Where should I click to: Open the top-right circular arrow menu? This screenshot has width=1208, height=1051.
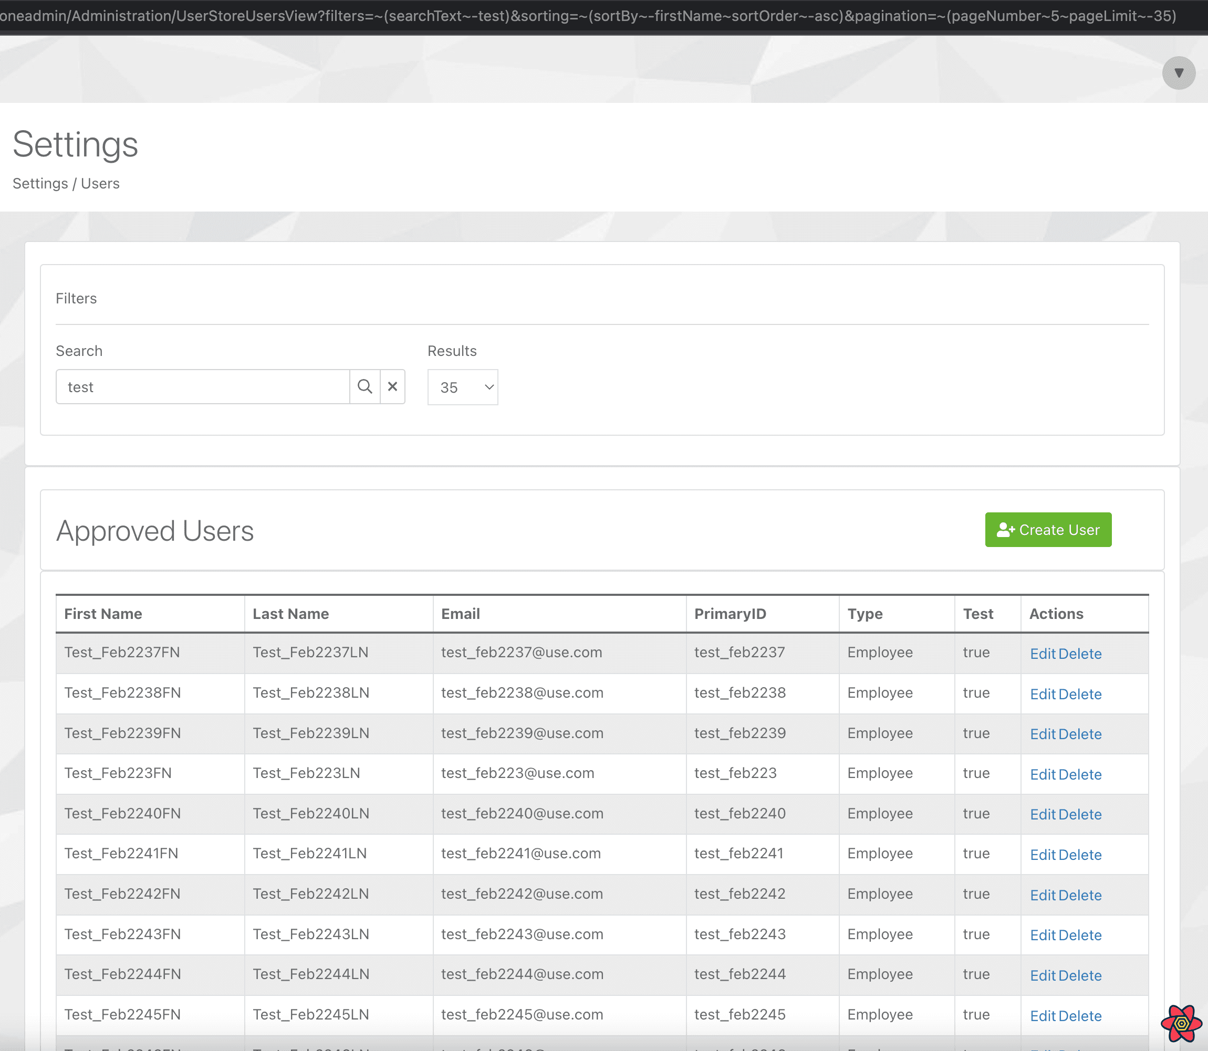pos(1178,73)
